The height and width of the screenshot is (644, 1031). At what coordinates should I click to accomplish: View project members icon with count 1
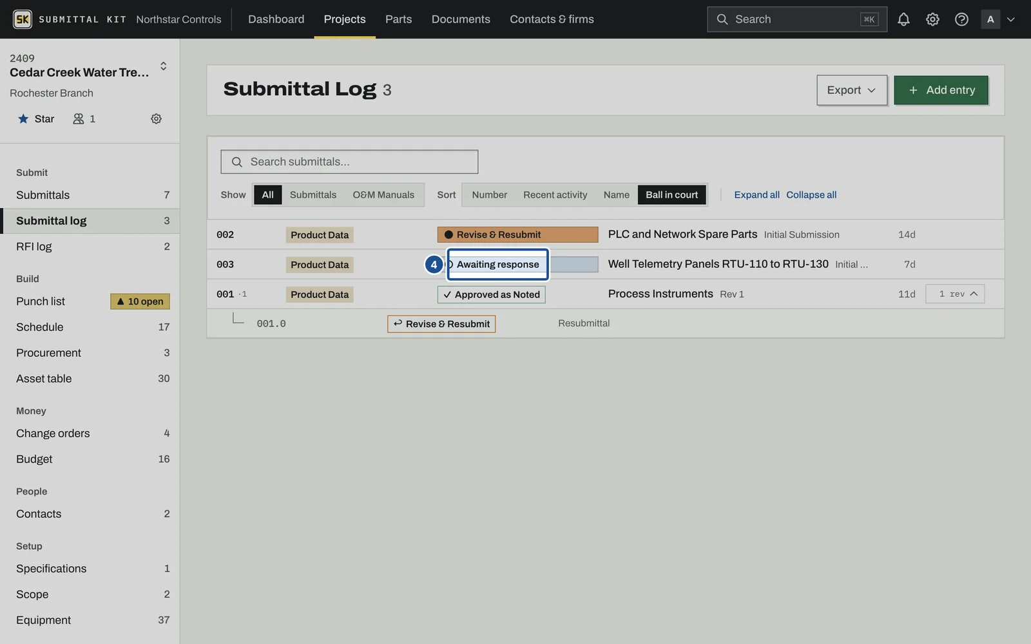click(84, 118)
